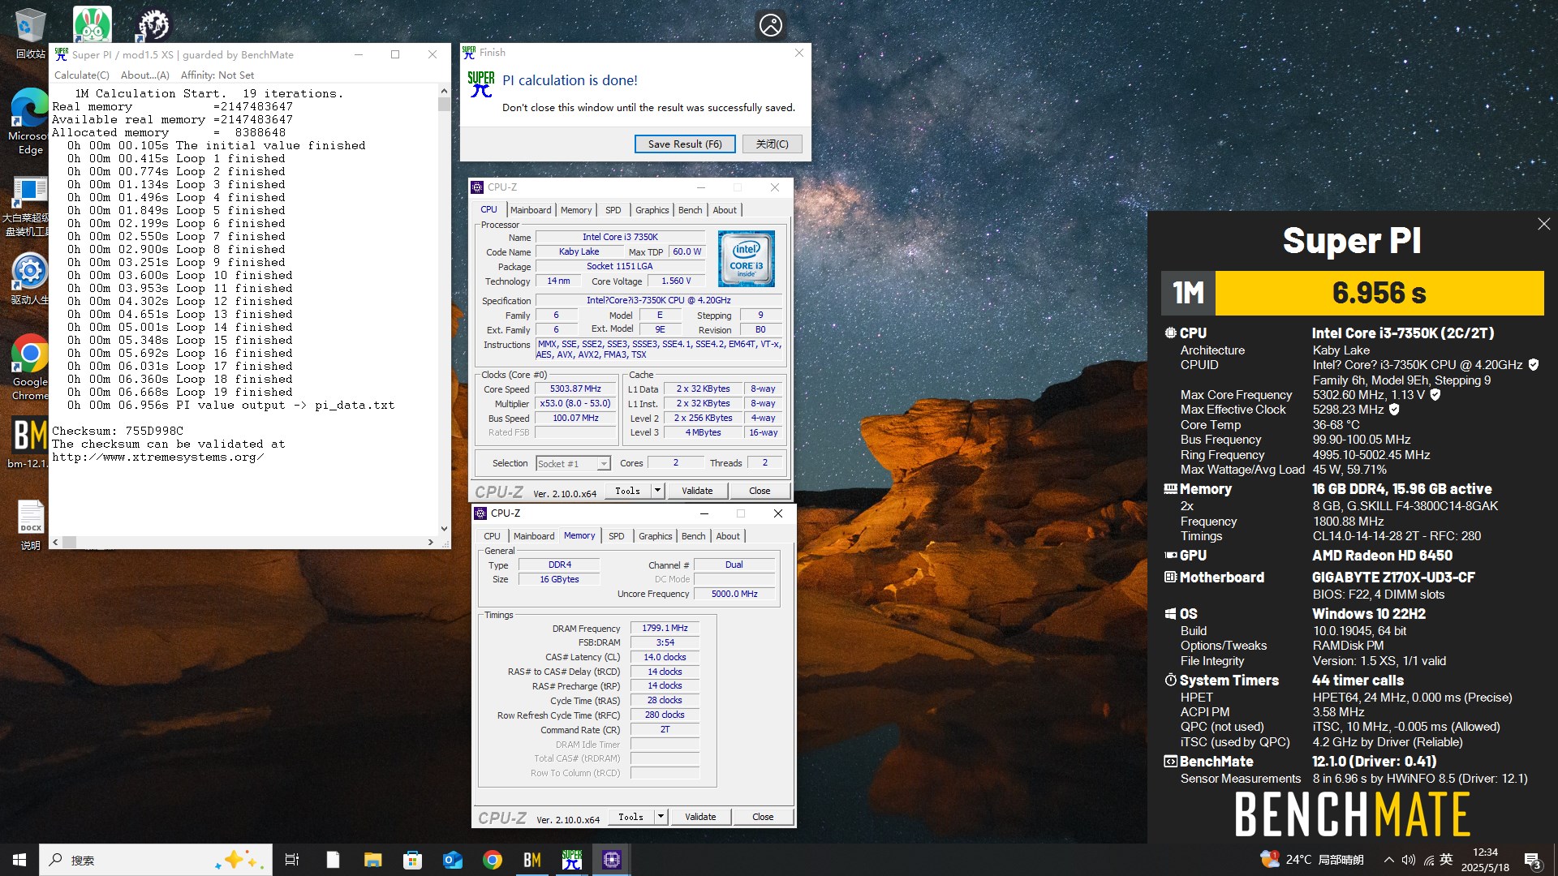Open Microsoft Store from the taskbar
Screen dimensions: 1558x876
(x=412, y=860)
